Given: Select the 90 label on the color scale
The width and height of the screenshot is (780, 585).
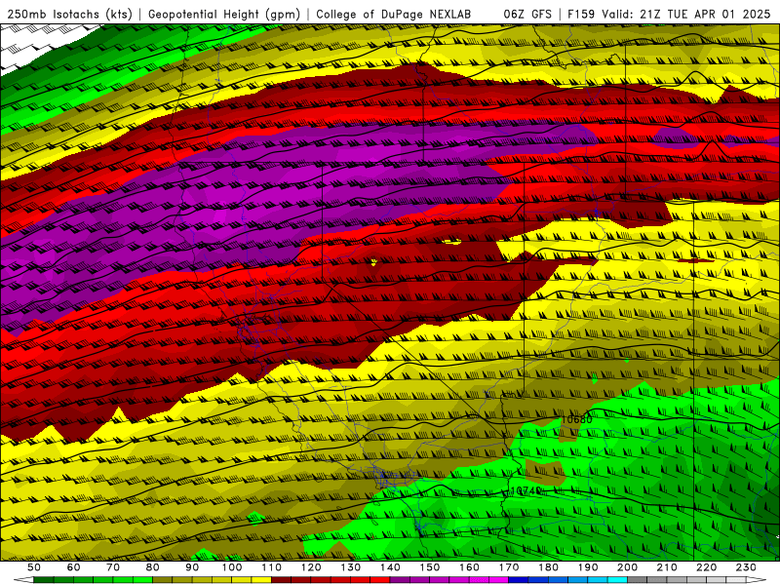Looking at the screenshot, I should point(192,567).
